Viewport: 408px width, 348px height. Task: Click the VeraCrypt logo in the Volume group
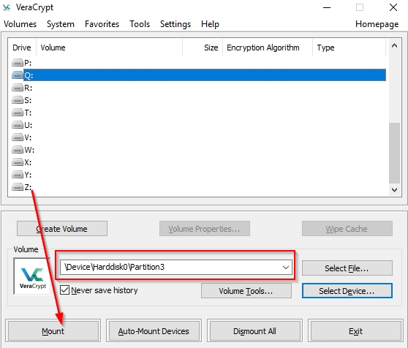pyautogui.click(x=32, y=277)
